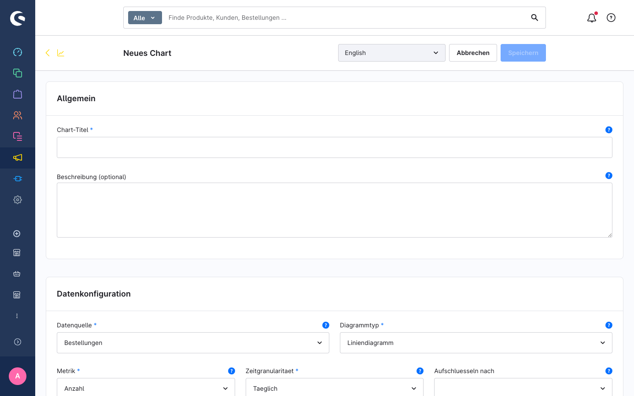The image size is (634, 396).
Task: Show help tooltip for Chart-Titel field
Action: (609, 130)
